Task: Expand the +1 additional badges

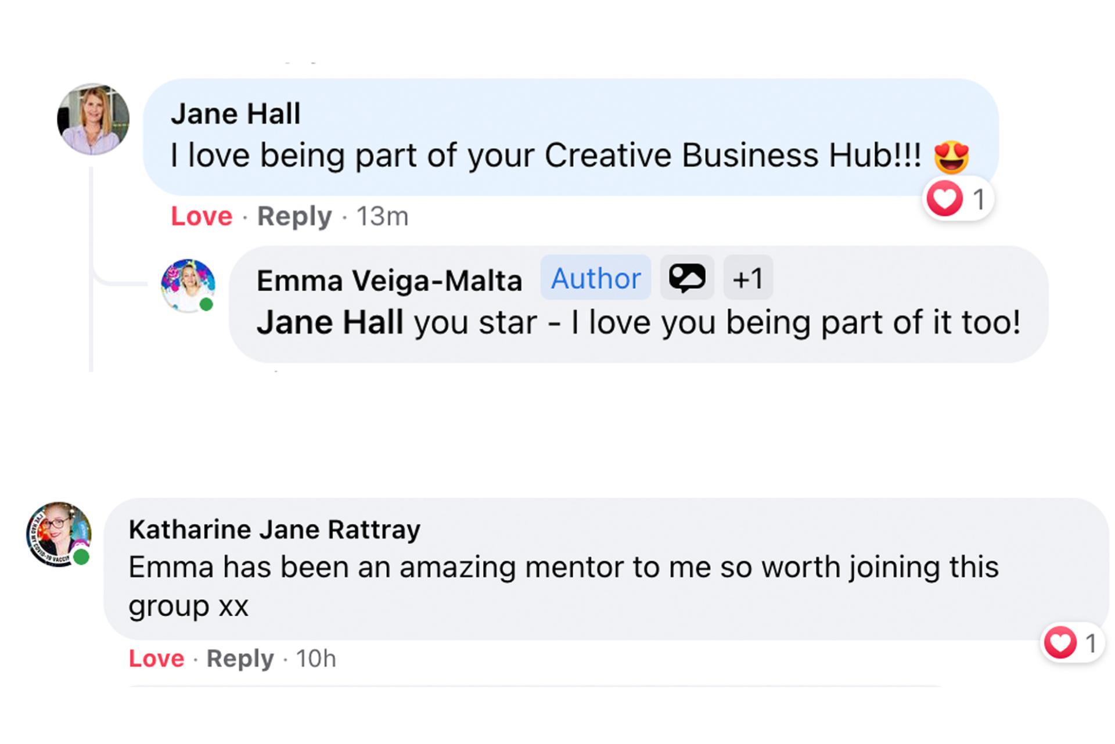Action: pos(748,278)
